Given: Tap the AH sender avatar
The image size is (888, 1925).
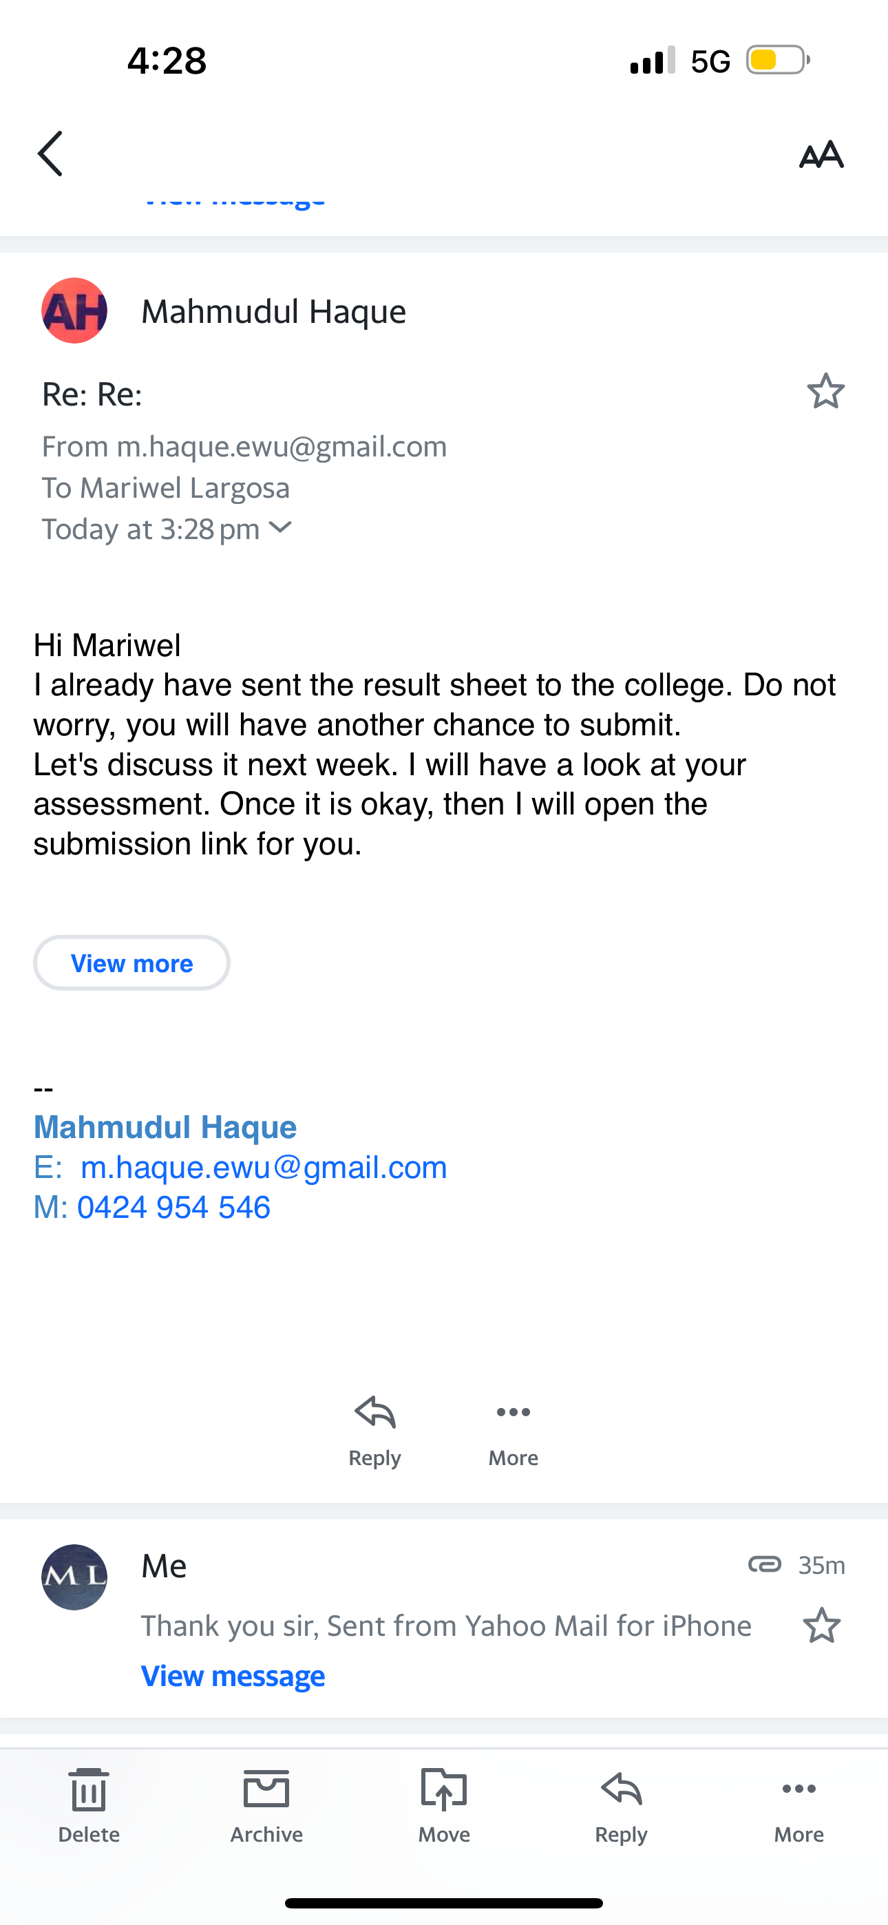Looking at the screenshot, I should point(74,310).
